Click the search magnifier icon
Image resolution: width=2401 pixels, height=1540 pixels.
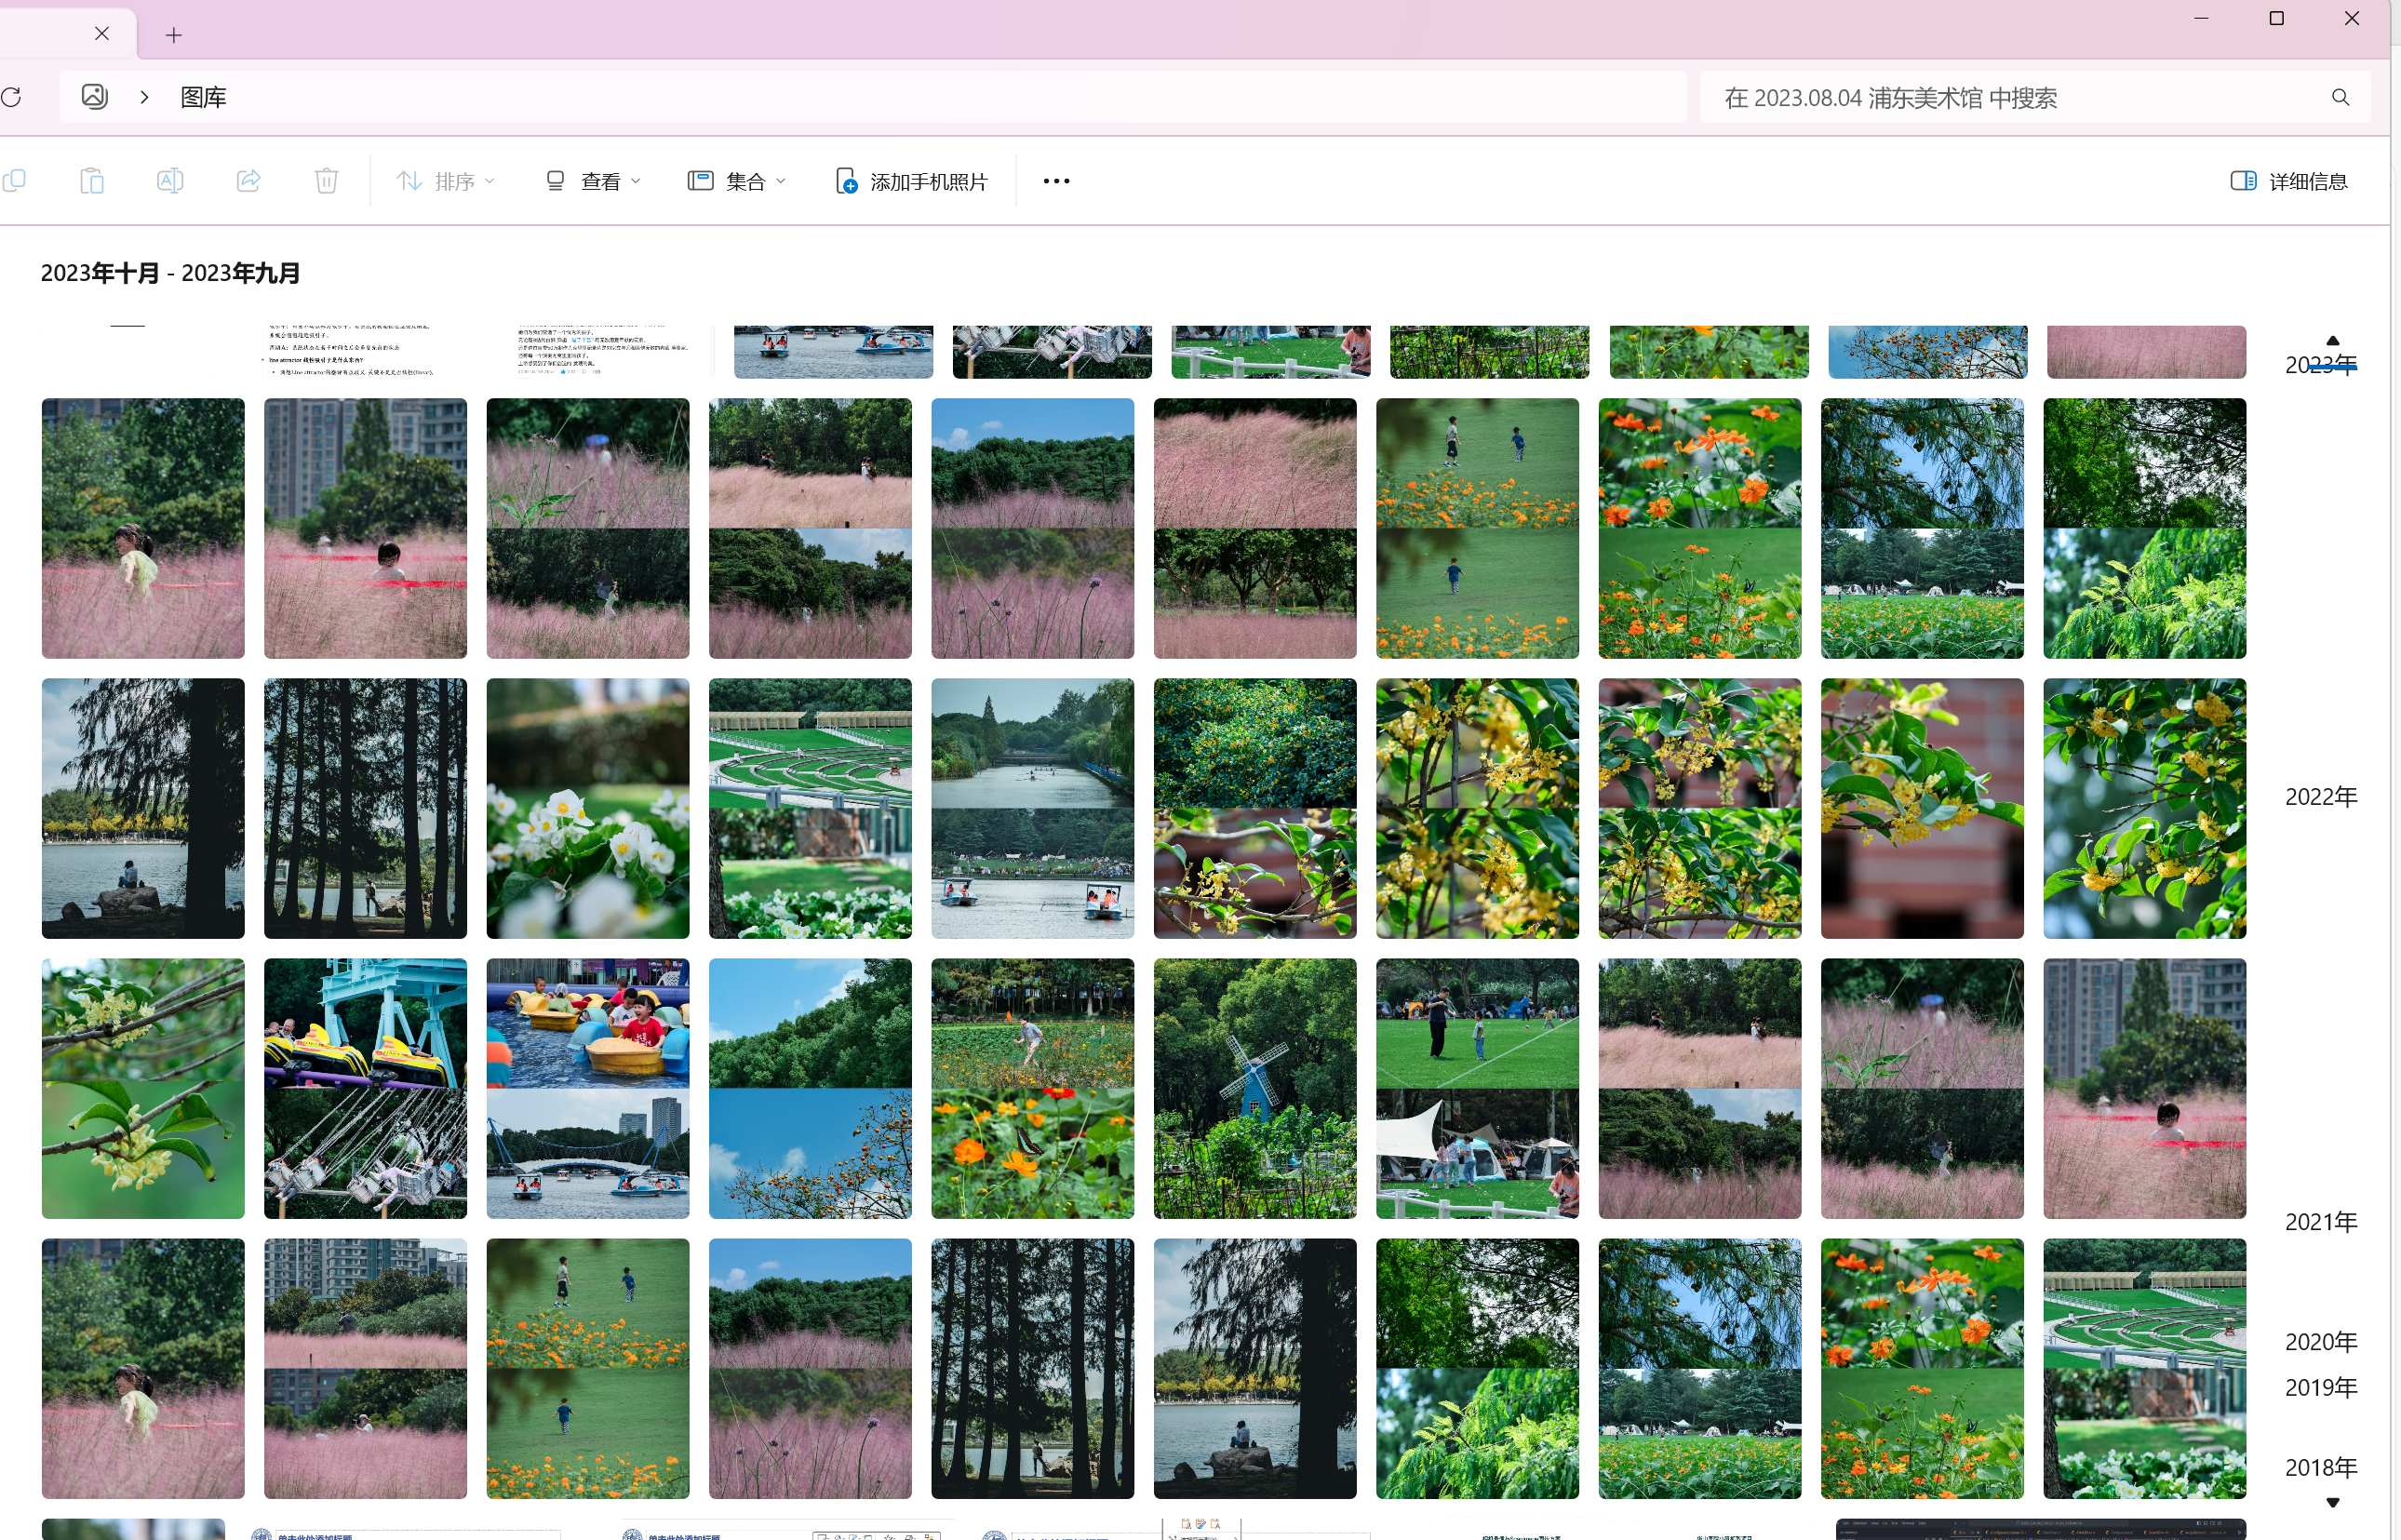click(2340, 97)
